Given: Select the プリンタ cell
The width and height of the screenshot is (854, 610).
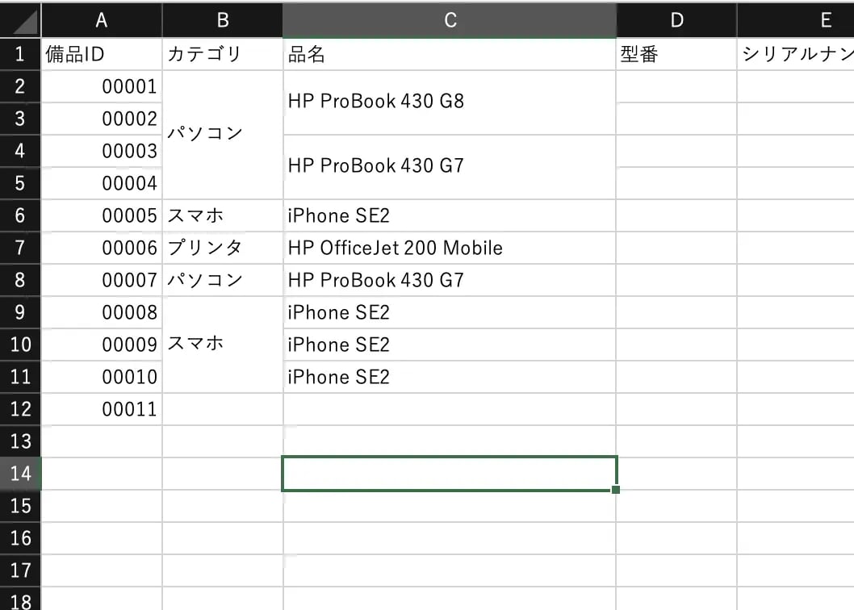Looking at the screenshot, I should (x=223, y=247).
